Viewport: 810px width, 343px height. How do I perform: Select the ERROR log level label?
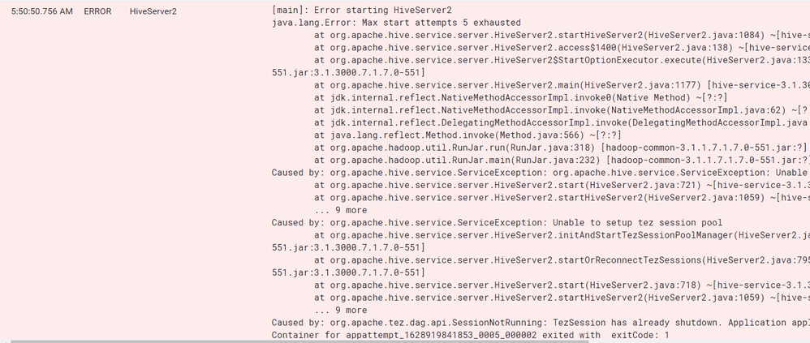[x=97, y=11]
